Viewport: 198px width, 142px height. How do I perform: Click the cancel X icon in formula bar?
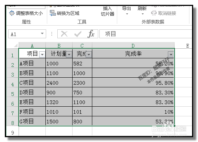pos(64,34)
